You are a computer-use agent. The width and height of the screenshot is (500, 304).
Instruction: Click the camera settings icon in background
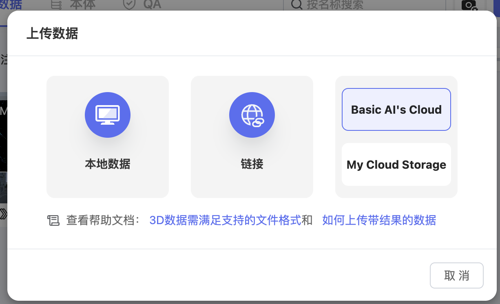[469, 5]
